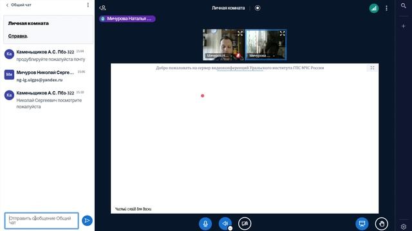Click the recording indicator button
This screenshot has width=412, height=231.
click(257, 8)
